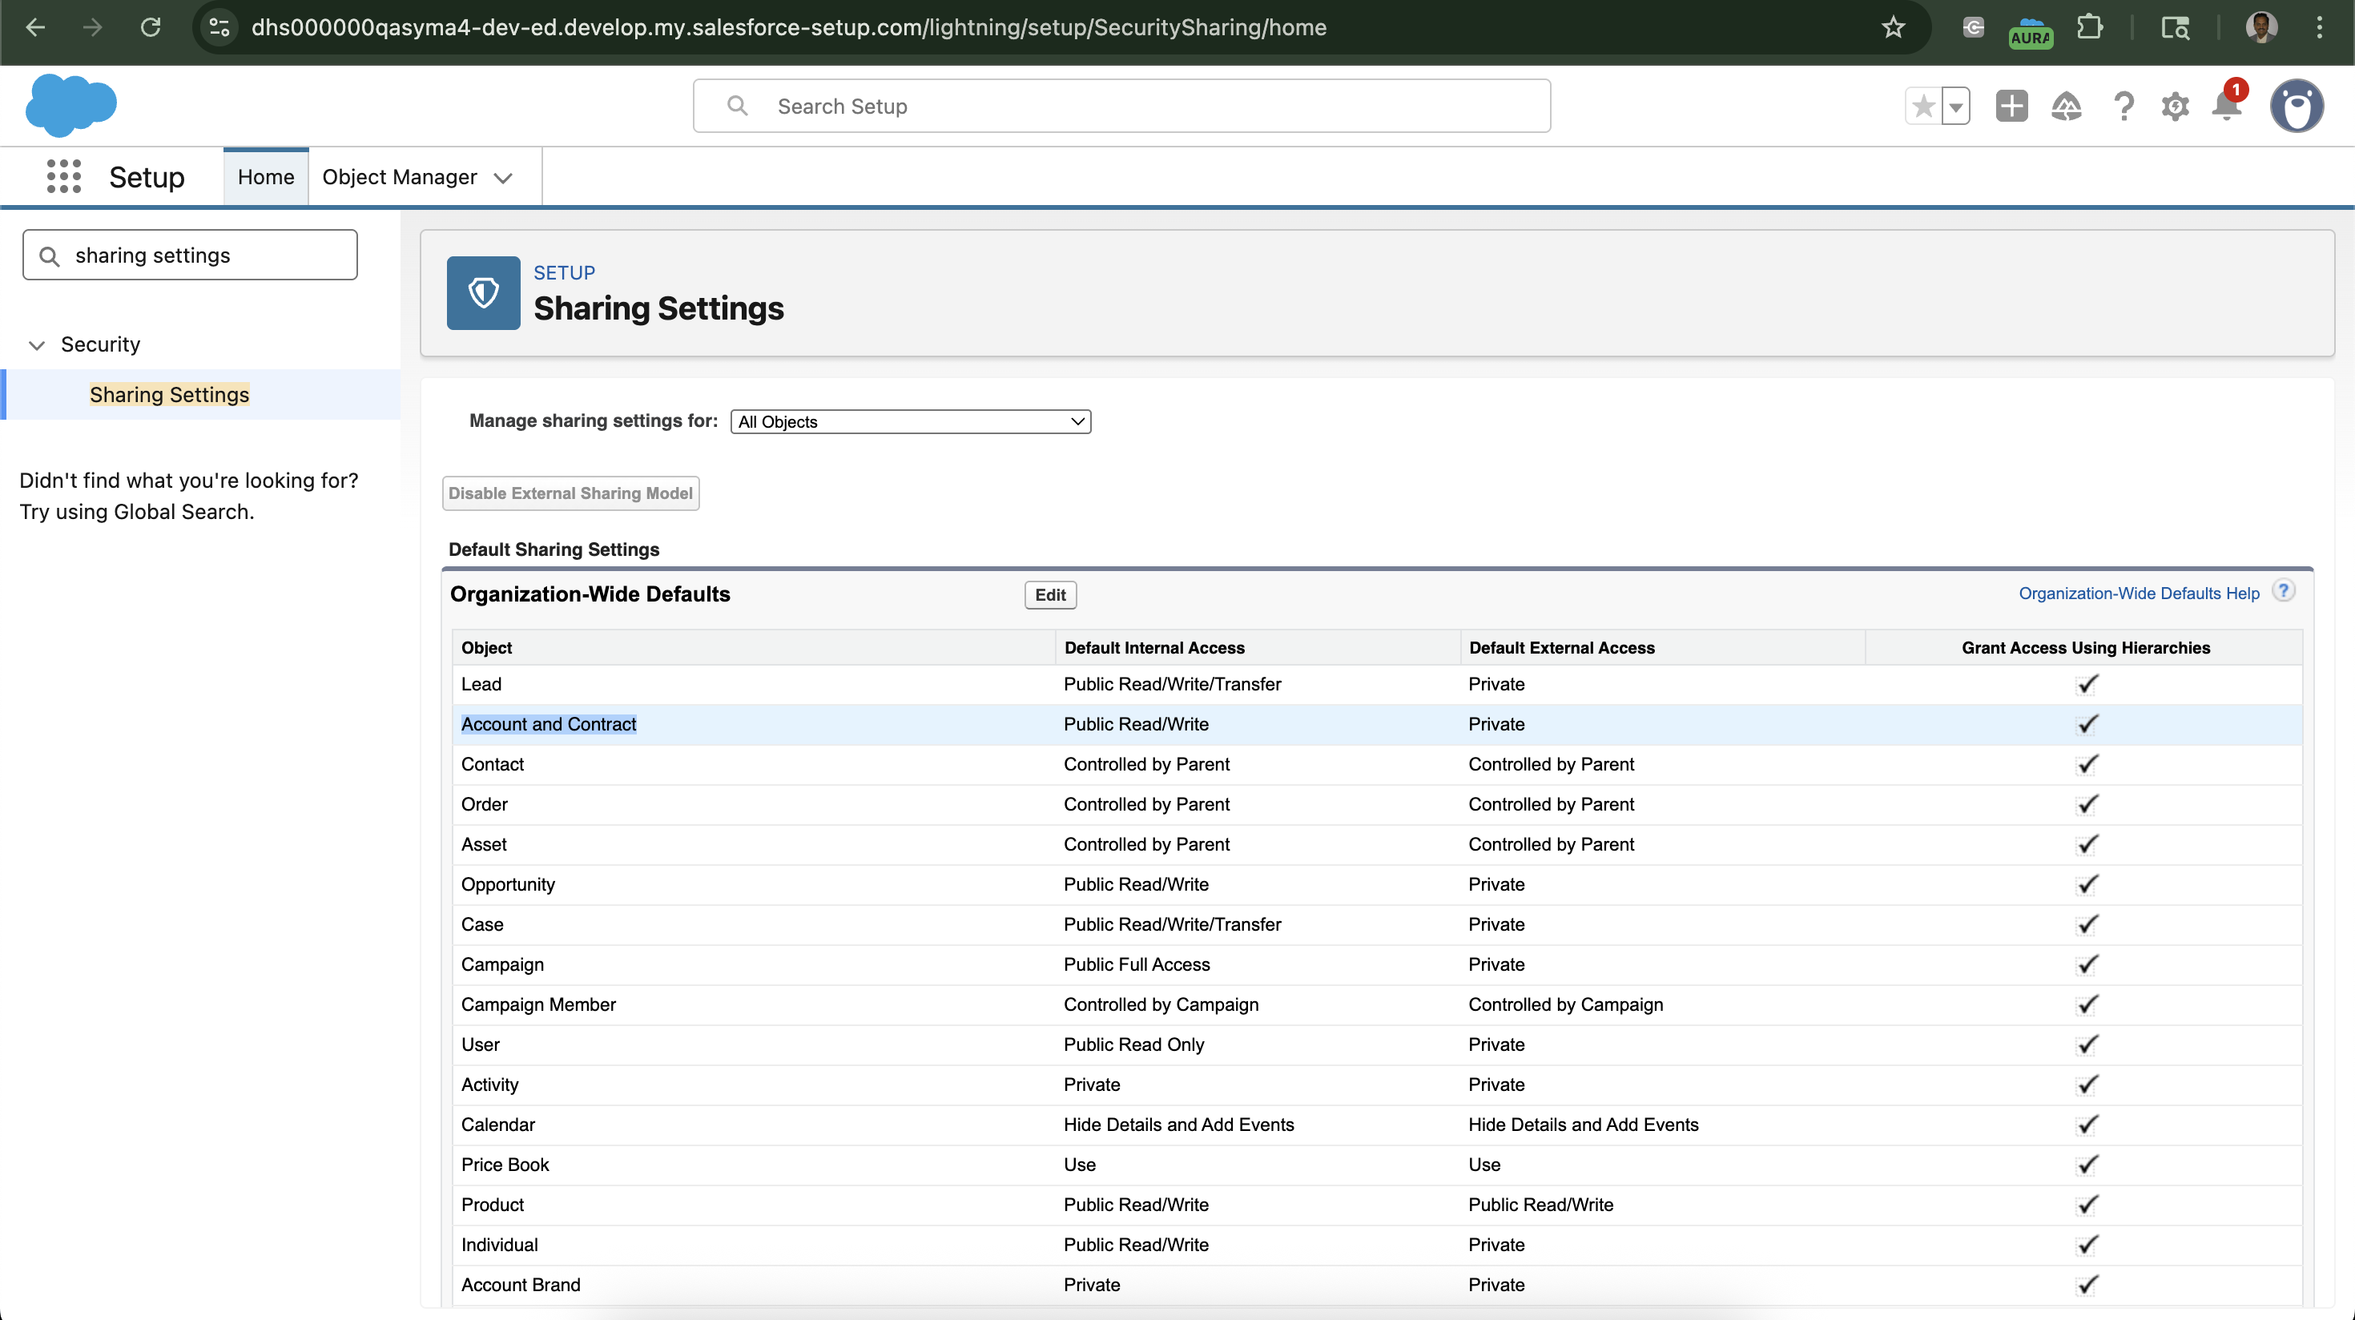Open favorites list dropdown arrow
This screenshot has height=1320, width=2355.
pos(1955,106)
